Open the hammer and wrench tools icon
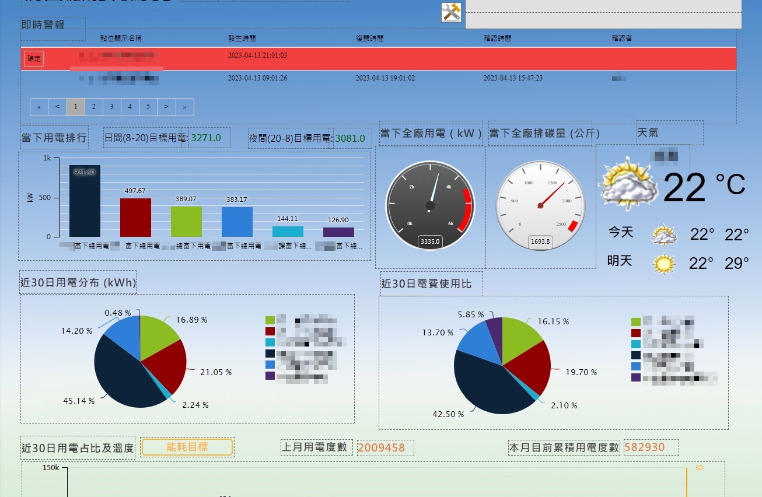The image size is (762, 497). [451, 12]
